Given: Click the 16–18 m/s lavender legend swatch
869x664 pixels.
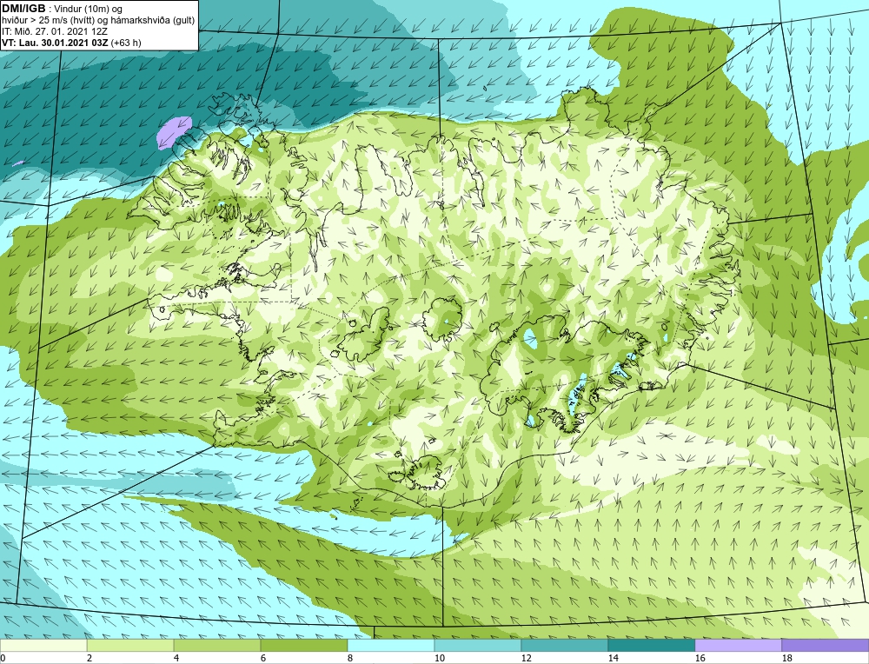Looking at the screenshot, I should tap(738, 646).
